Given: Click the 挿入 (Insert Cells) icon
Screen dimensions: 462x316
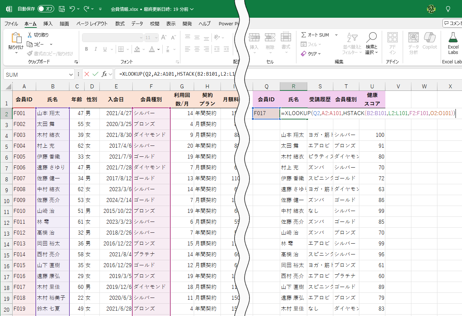Looking at the screenshot, I should click(254, 41).
